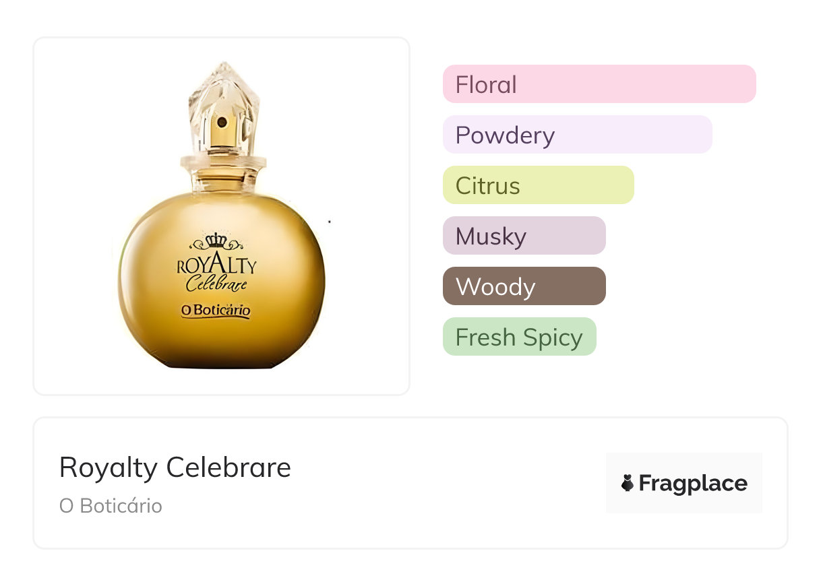
Task: Select the yellow-green Citrus accord bar
Action: [x=538, y=185]
